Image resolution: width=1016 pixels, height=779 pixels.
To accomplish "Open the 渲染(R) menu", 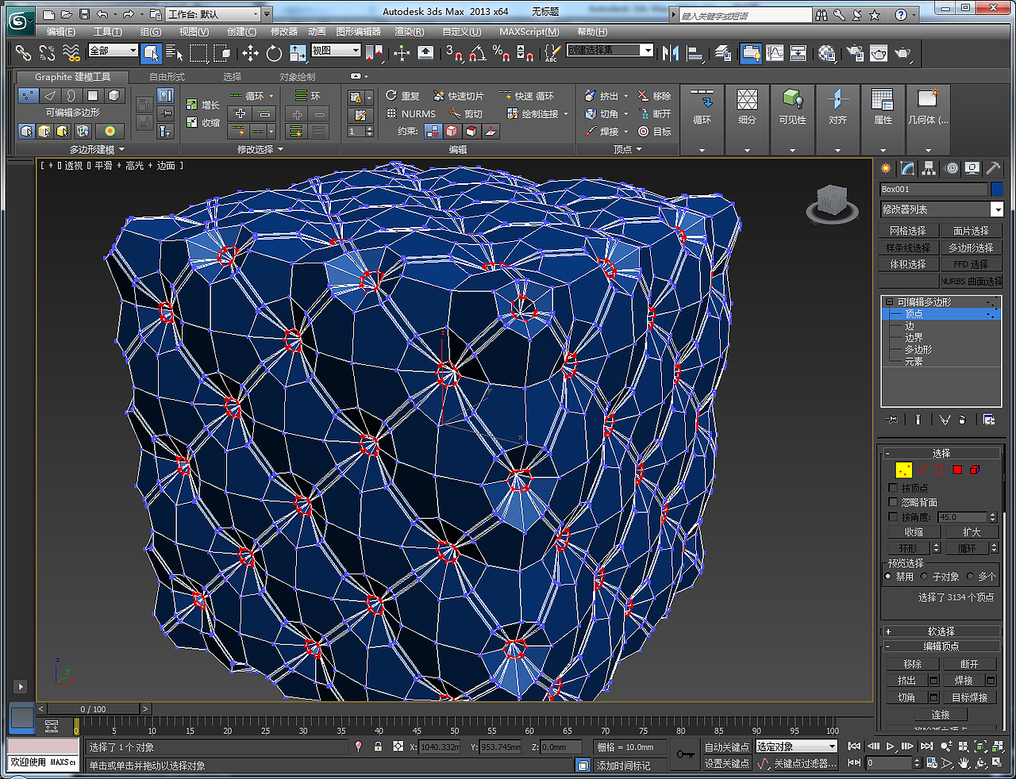I will coord(409,32).
